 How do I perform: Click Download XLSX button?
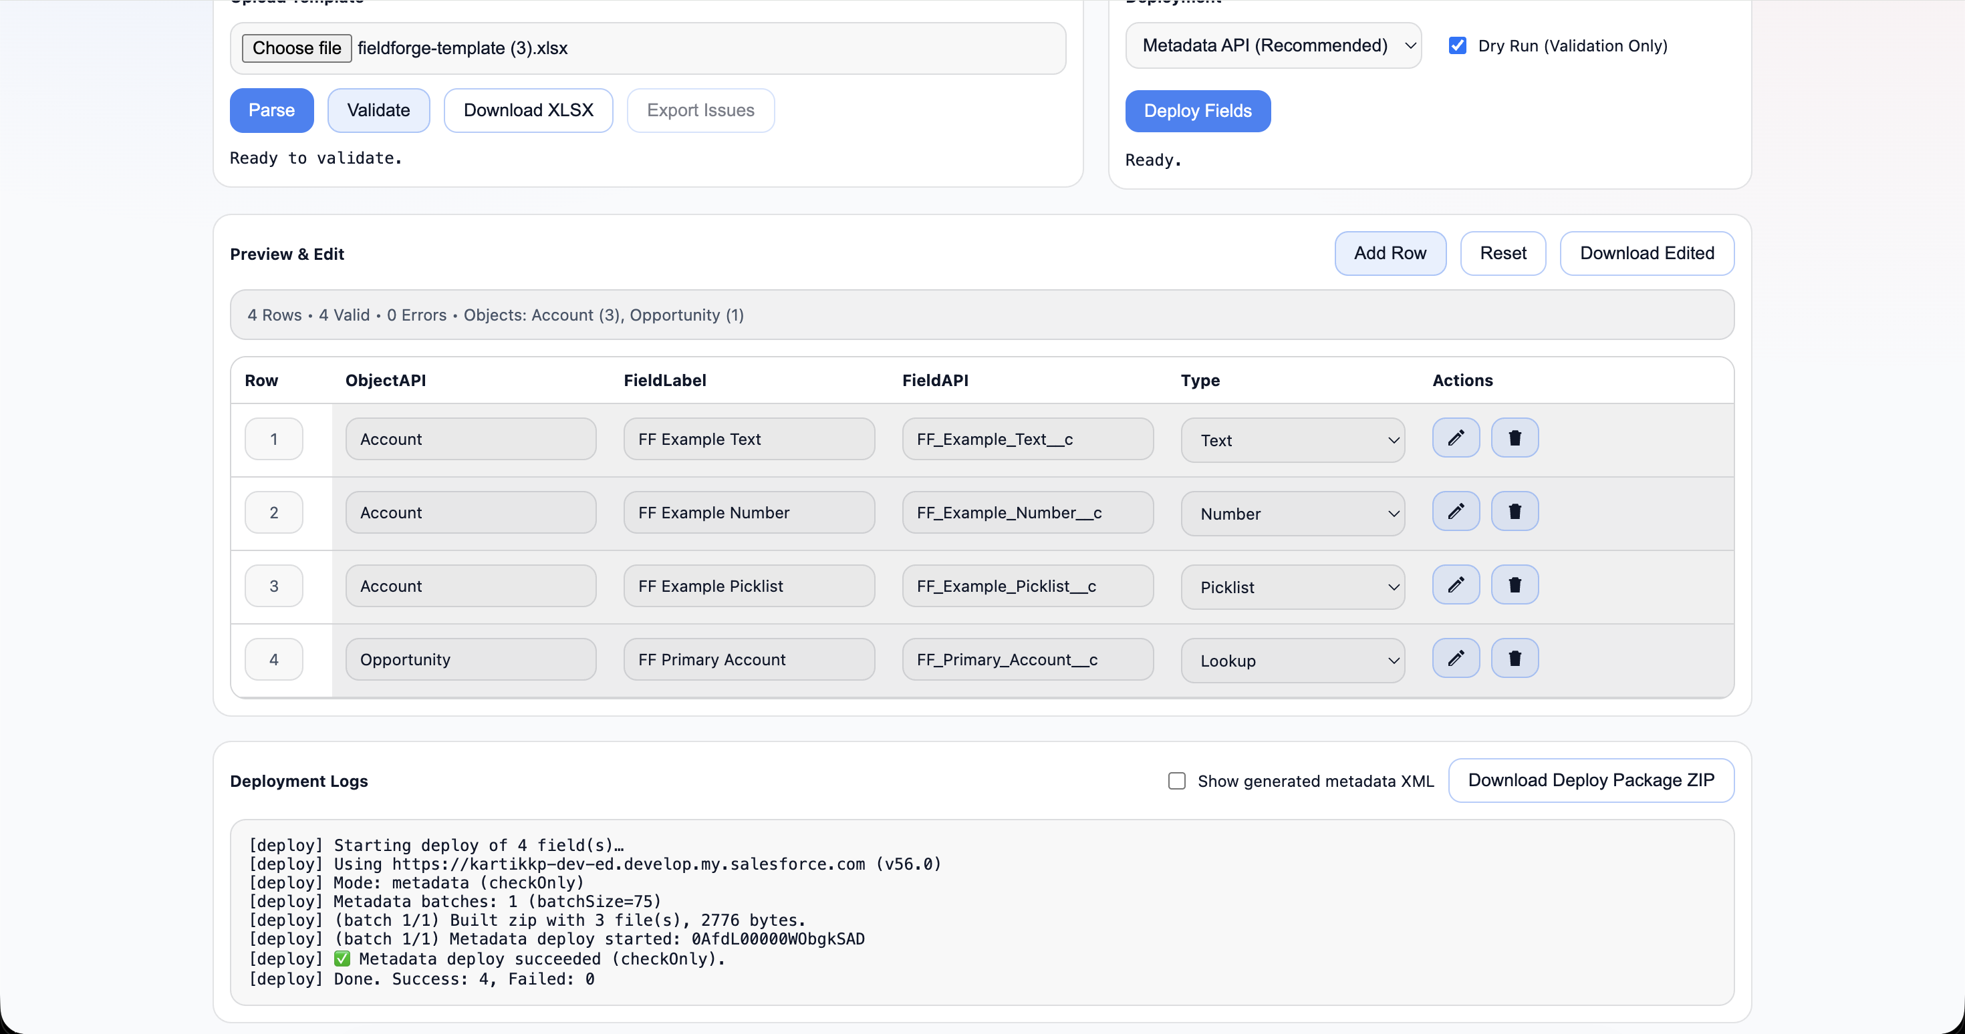[x=528, y=111]
